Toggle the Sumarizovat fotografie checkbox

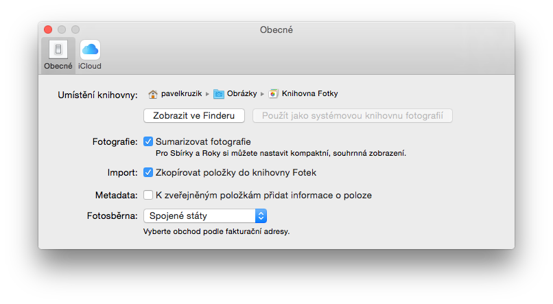148,142
